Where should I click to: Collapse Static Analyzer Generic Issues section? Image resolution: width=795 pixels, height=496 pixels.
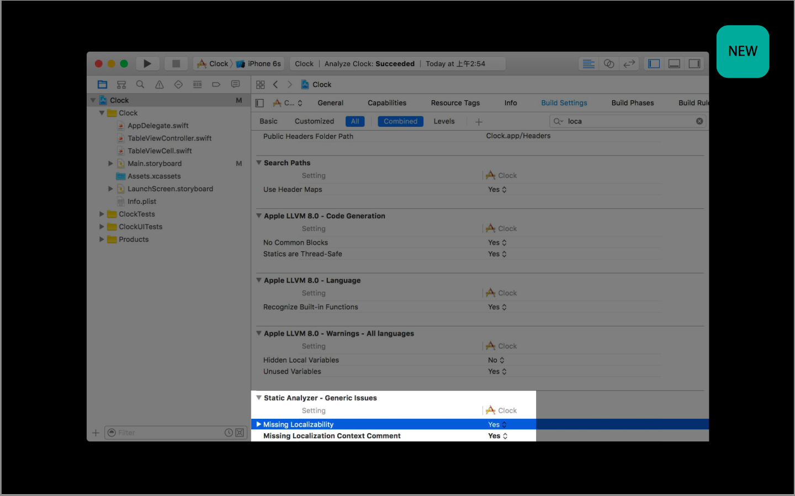259,397
